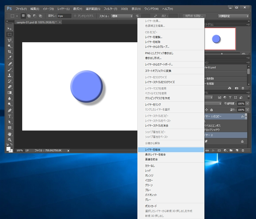Click the navigator preview thumbnail
This screenshot has height=219, width=256.
pos(220,39)
